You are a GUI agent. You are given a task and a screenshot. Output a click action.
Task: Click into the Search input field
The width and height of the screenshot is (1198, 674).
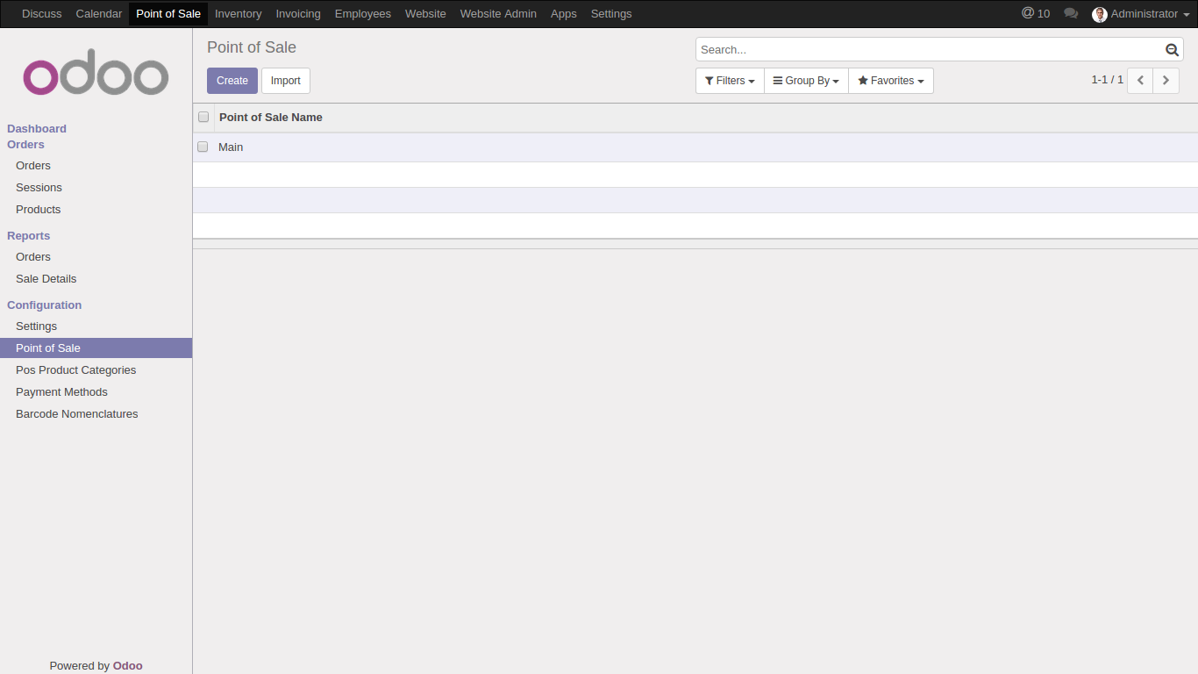click(x=930, y=50)
